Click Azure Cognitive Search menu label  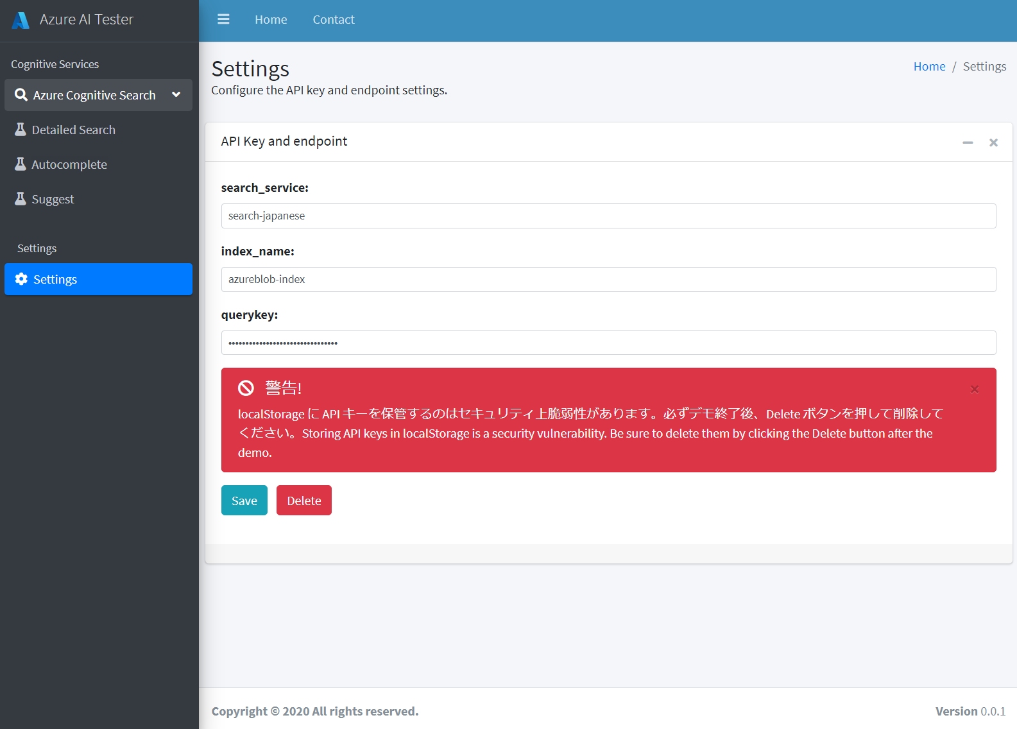94,95
